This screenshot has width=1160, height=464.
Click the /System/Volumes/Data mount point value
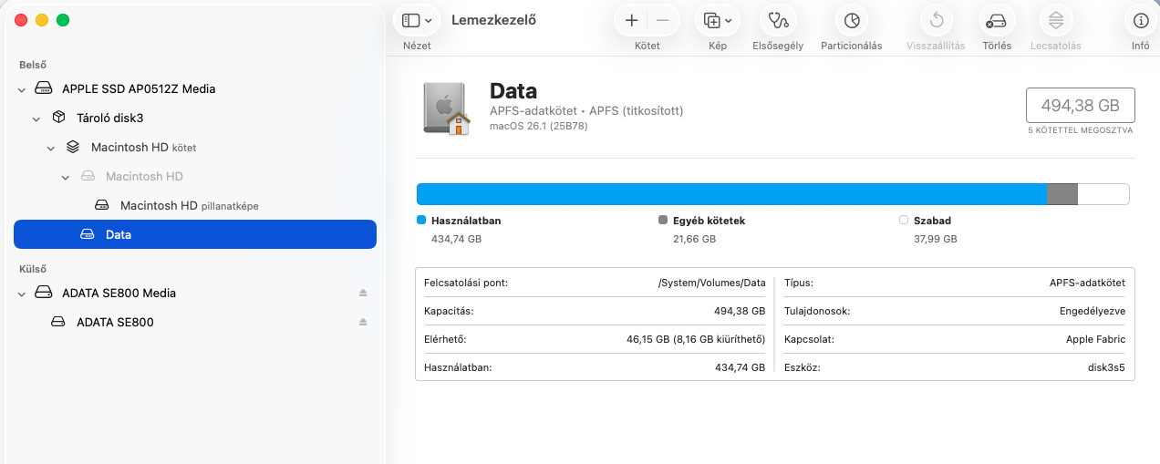coord(712,283)
